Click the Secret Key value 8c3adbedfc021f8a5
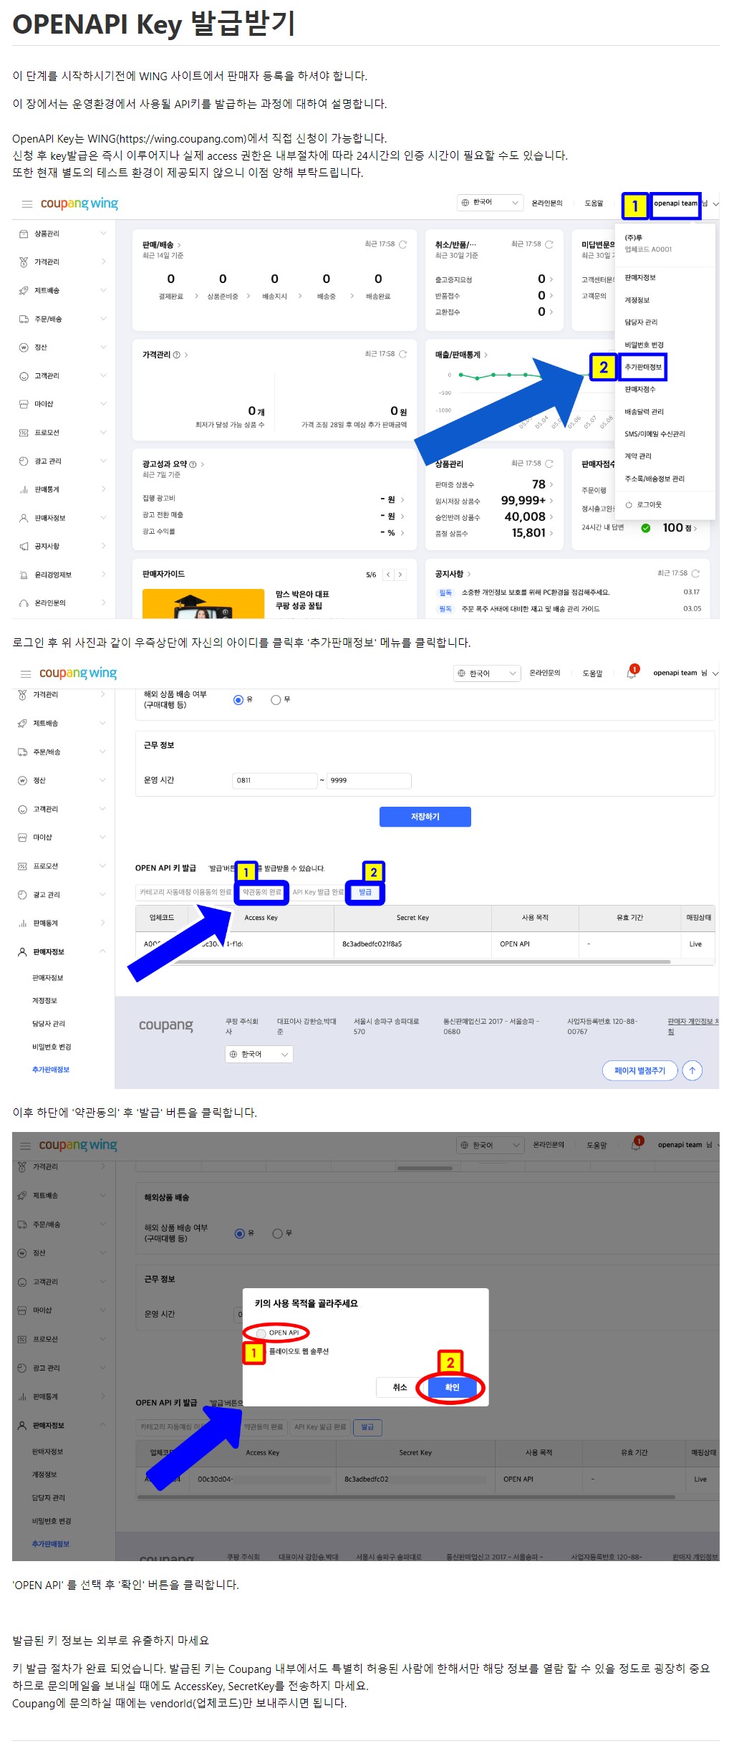Screen dimensions: 734x1751 372,944
